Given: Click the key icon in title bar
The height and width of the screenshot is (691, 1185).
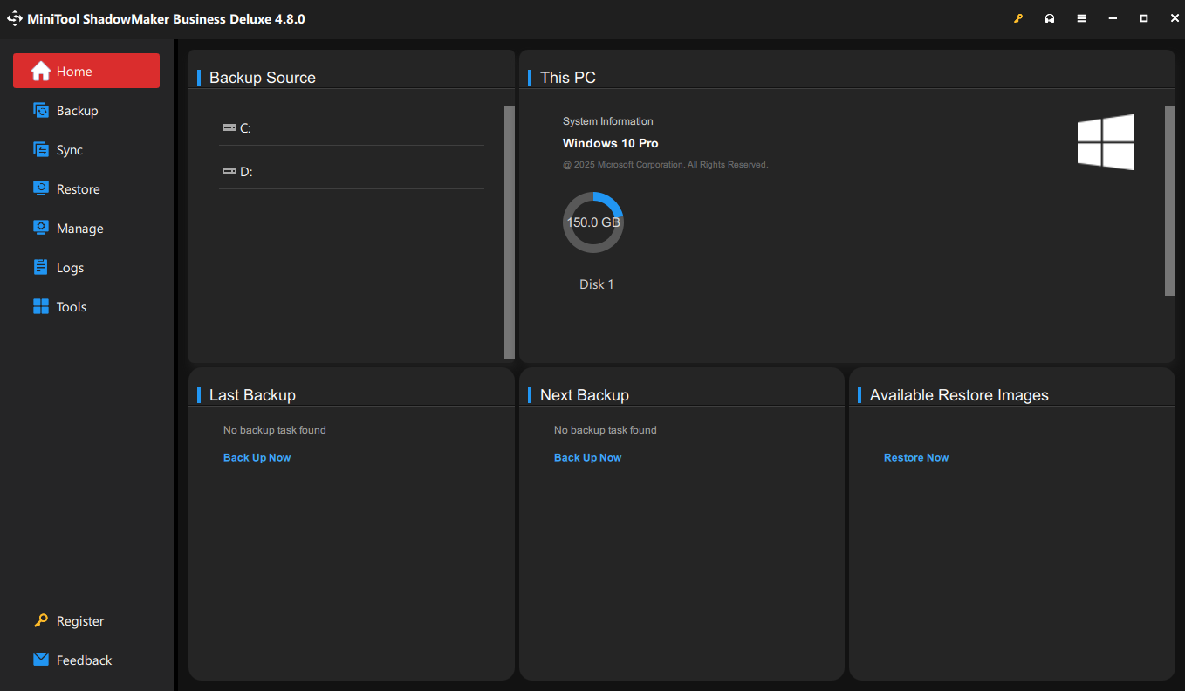Looking at the screenshot, I should (x=1017, y=18).
